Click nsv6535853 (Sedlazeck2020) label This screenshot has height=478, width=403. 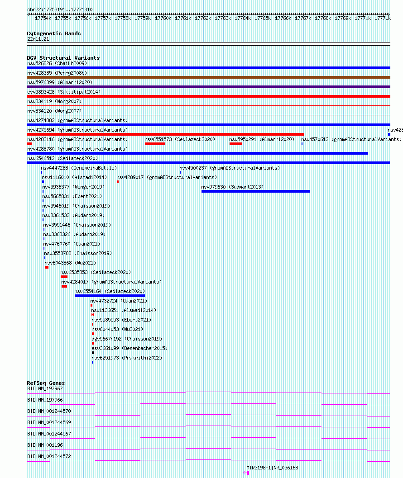pos(96,272)
